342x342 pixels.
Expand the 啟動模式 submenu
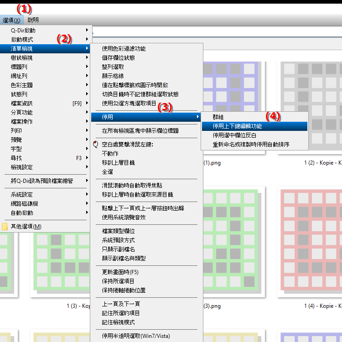click(x=46, y=40)
